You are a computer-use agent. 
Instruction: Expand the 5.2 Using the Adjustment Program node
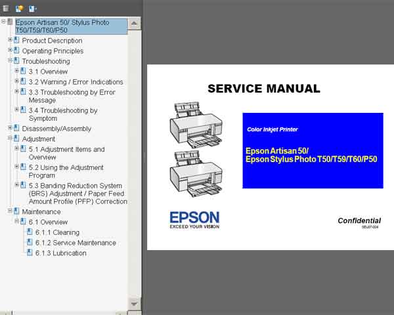[x=16, y=166]
